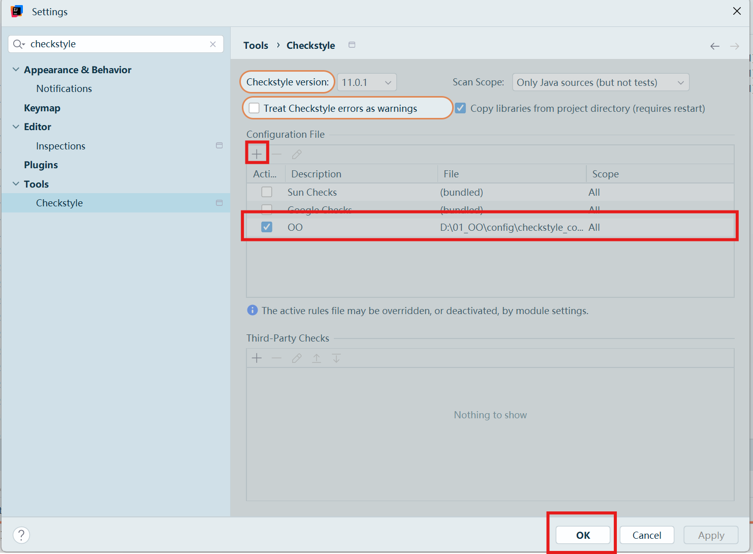
Task: Collapse the Appearance & Behavior tree node
Action: [x=16, y=70]
